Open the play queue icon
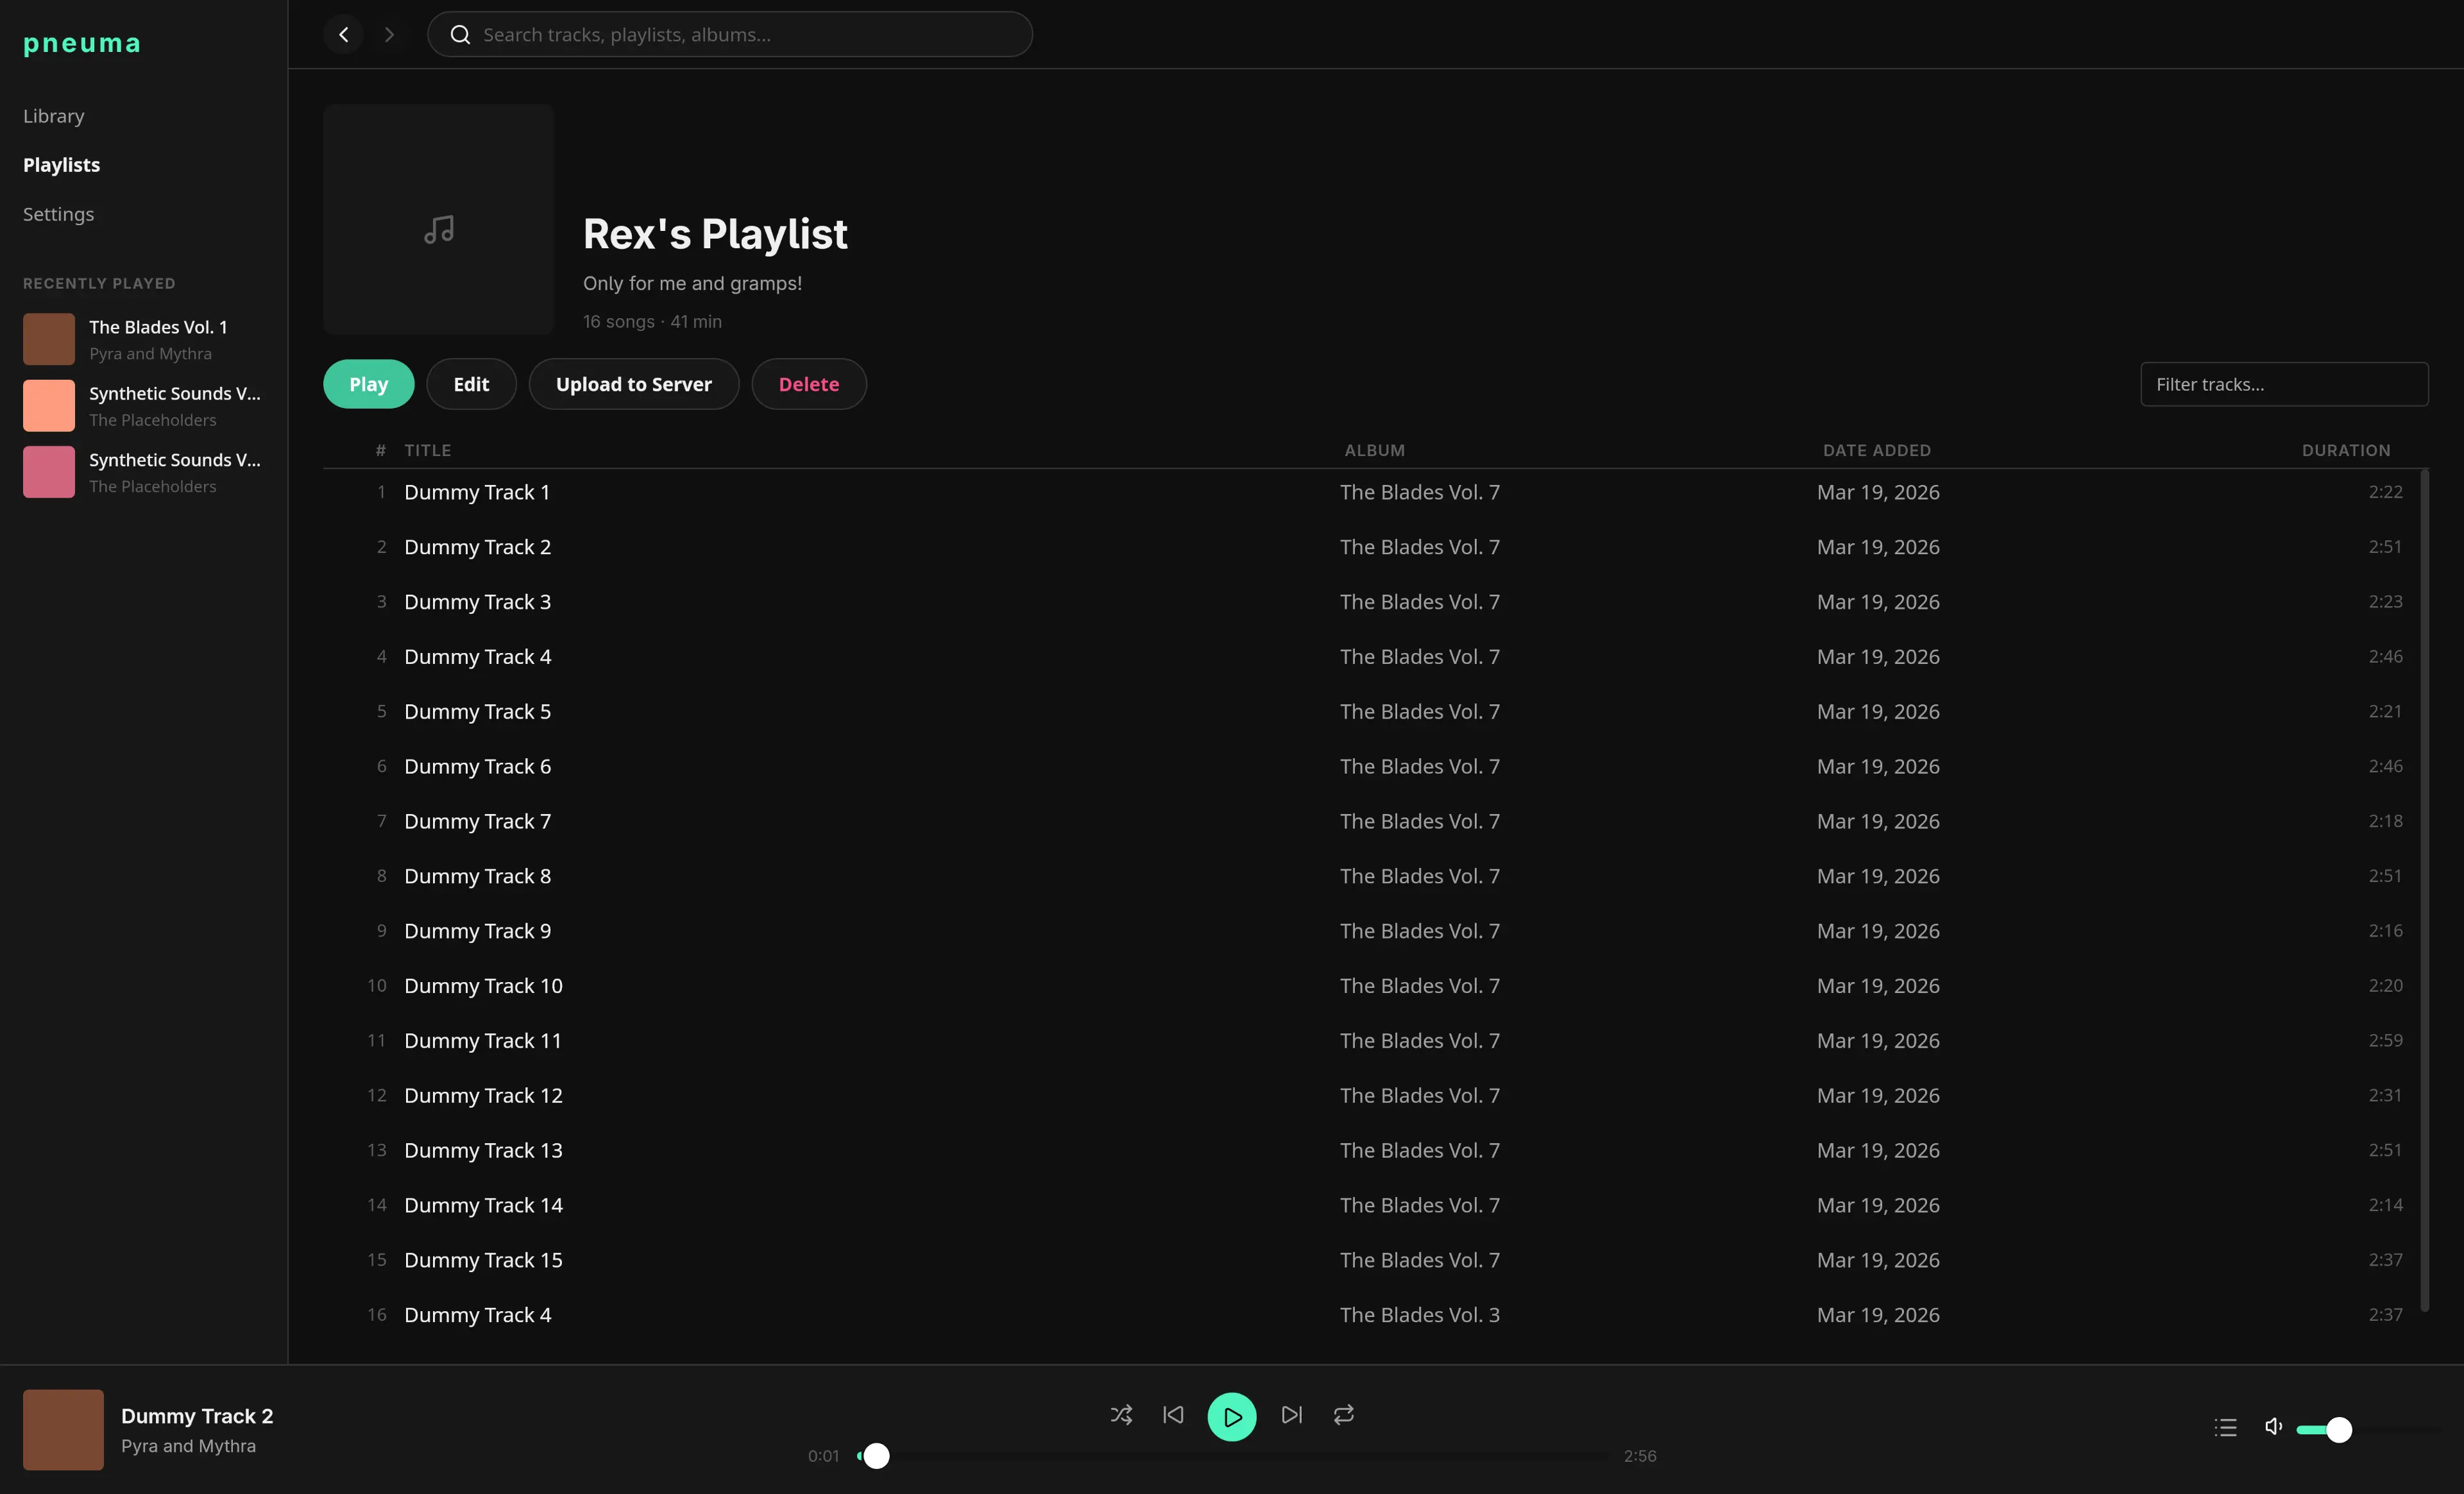 pos(2225,1428)
